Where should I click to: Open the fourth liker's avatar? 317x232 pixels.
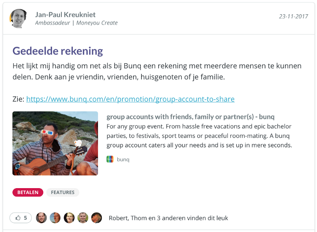coord(83,218)
